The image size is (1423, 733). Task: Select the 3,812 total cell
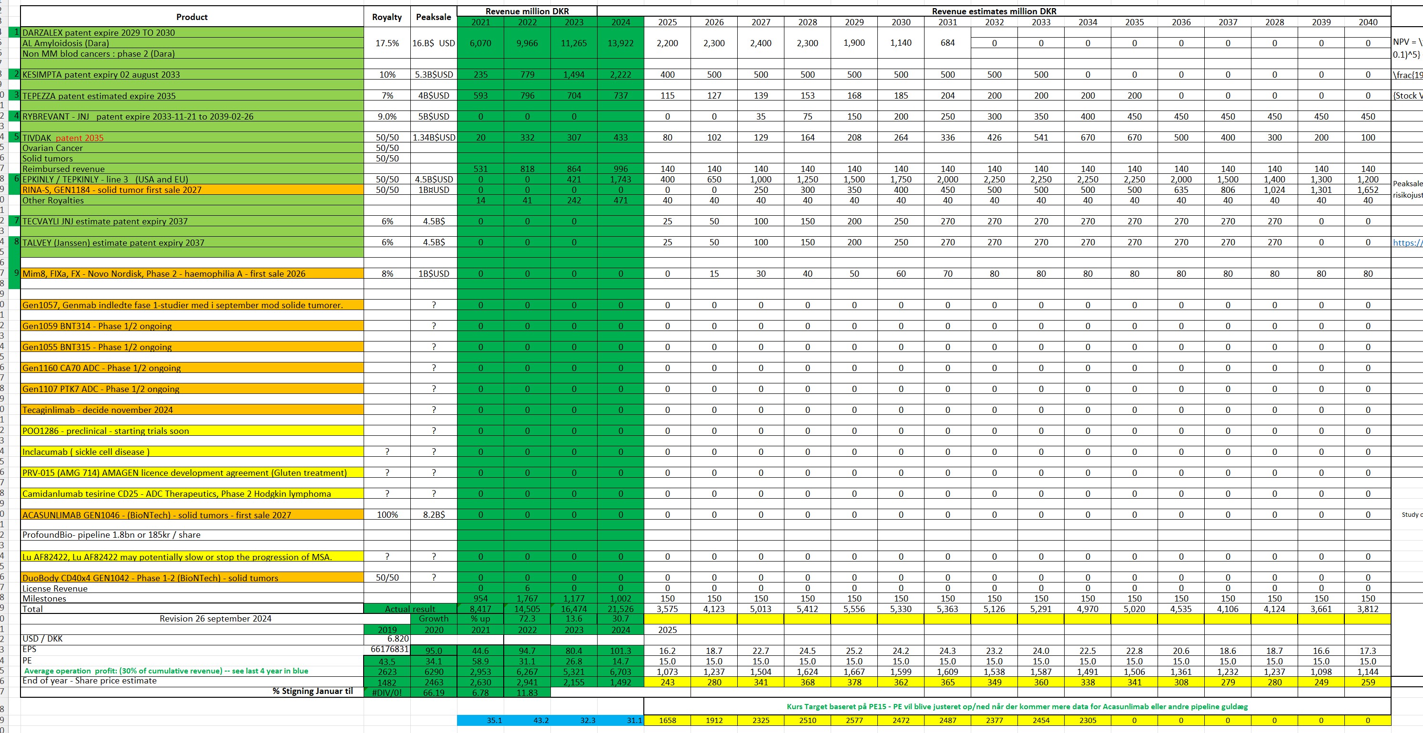(1368, 609)
